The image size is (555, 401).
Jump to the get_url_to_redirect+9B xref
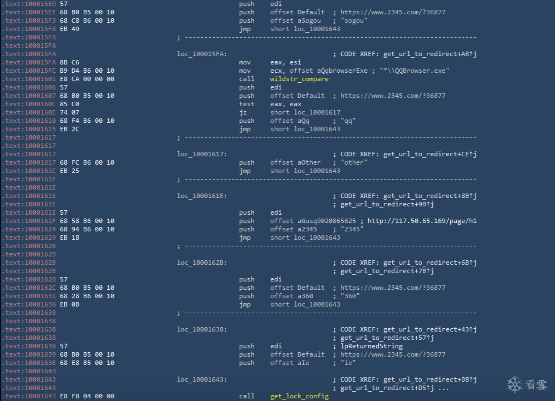[x=387, y=204]
